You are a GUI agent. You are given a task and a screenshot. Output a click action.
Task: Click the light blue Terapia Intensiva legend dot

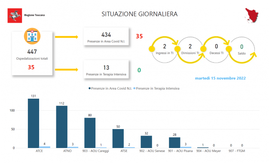pyautogui.click(x=134, y=88)
